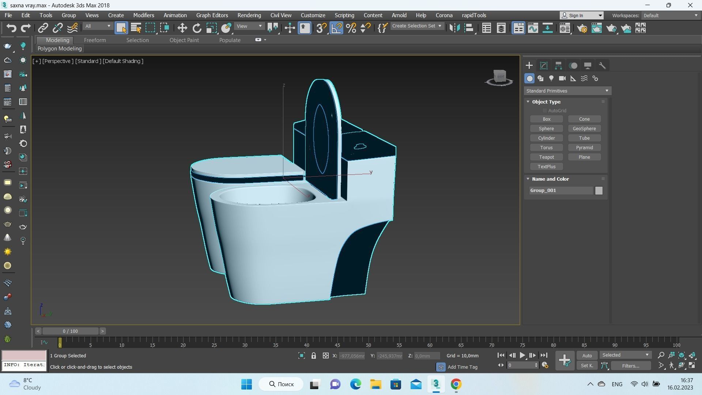Click the Redo arrow icon

pyautogui.click(x=26, y=28)
